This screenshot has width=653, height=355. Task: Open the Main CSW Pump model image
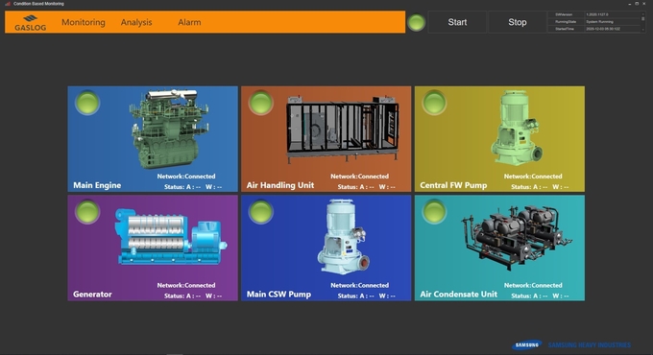(x=344, y=236)
